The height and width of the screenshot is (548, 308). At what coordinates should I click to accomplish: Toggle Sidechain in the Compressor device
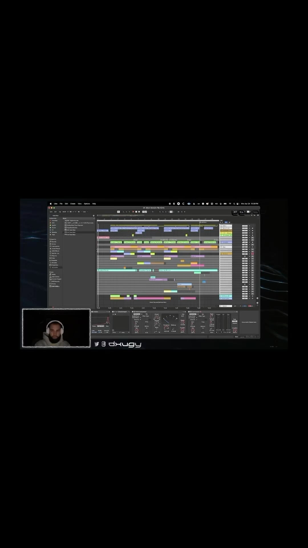tap(192, 314)
